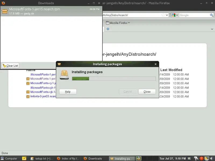Screen dimensions: 215x161
Task: Click the package icon beside the non-italic MicrosoftFonts-cjk-1 entry
Action: pyautogui.click(x=28, y=92)
